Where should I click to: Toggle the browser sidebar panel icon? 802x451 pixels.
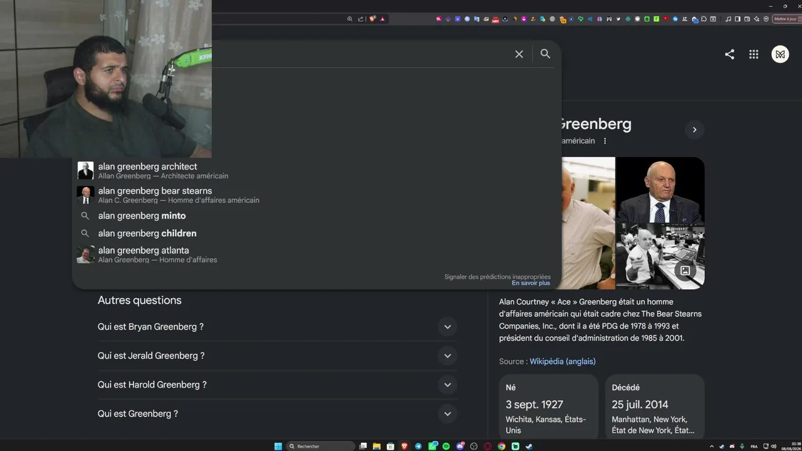click(x=737, y=19)
